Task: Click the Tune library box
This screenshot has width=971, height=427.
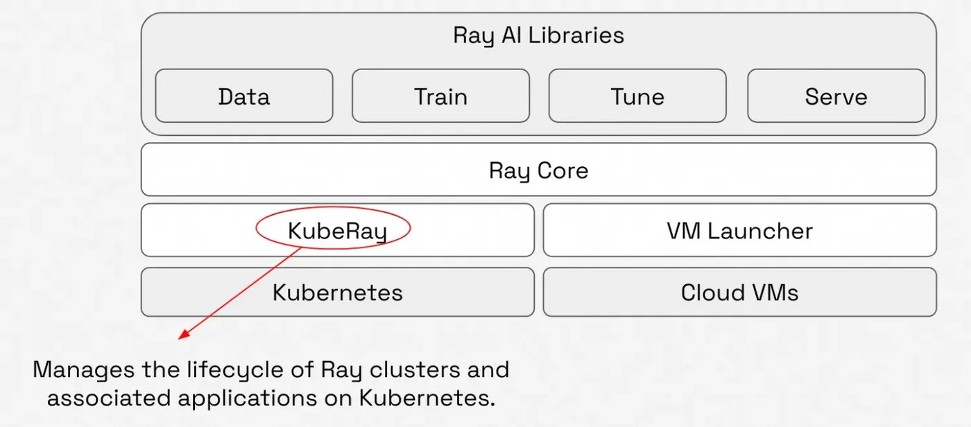Action: [x=637, y=96]
